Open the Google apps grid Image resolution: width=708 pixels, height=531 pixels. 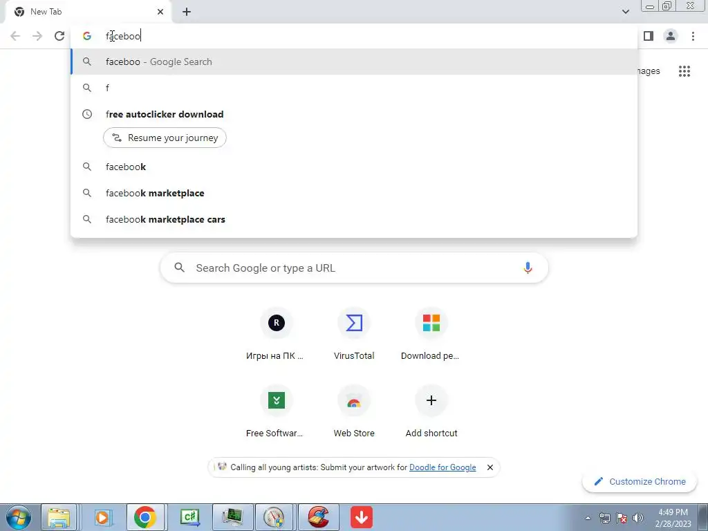(684, 71)
